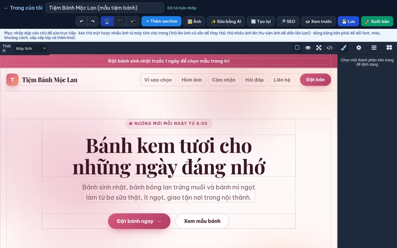Click the Hỏi đáp nav item
This screenshot has width=397, height=248.
[x=254, y=80]
